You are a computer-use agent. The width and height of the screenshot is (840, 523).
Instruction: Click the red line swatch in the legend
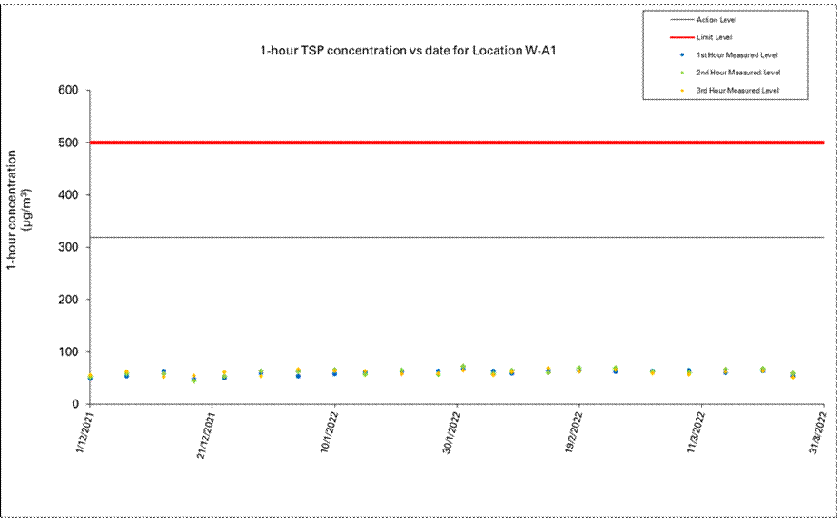point(669,37)
